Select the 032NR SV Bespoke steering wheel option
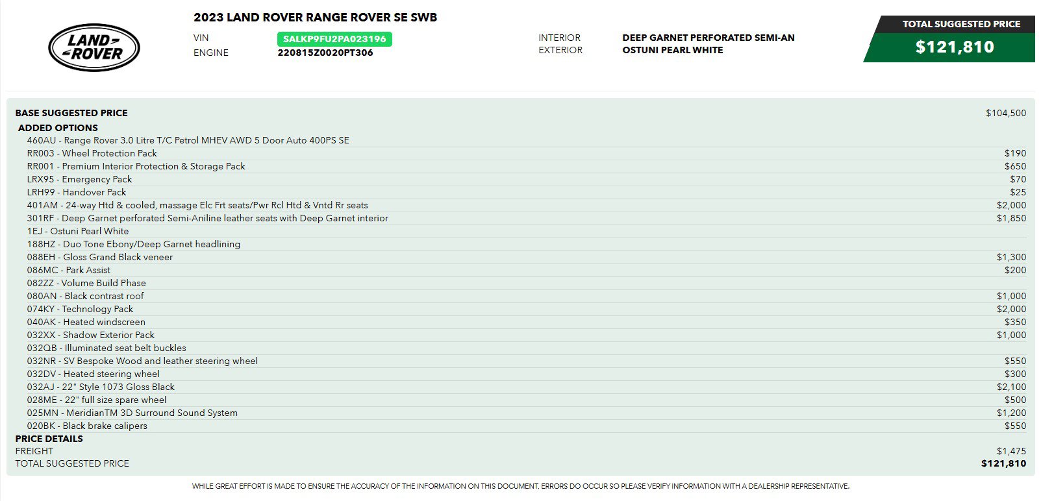Image resolution: width=1041 pixels, height=501 pixels. (x=527, y=361)
